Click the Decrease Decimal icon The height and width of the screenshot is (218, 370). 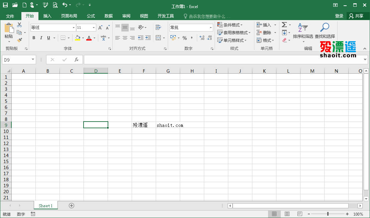pos(210,38)
